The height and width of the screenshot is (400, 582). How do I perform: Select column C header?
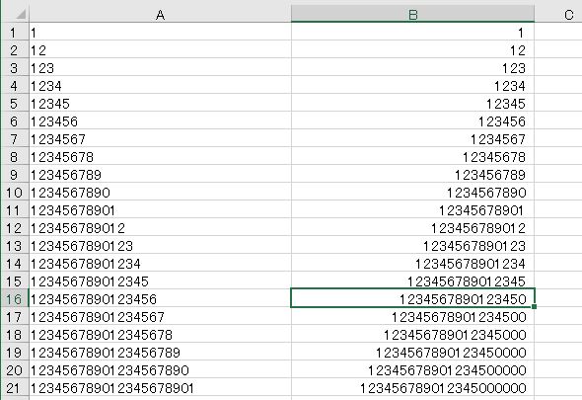(x=558, y=14)
